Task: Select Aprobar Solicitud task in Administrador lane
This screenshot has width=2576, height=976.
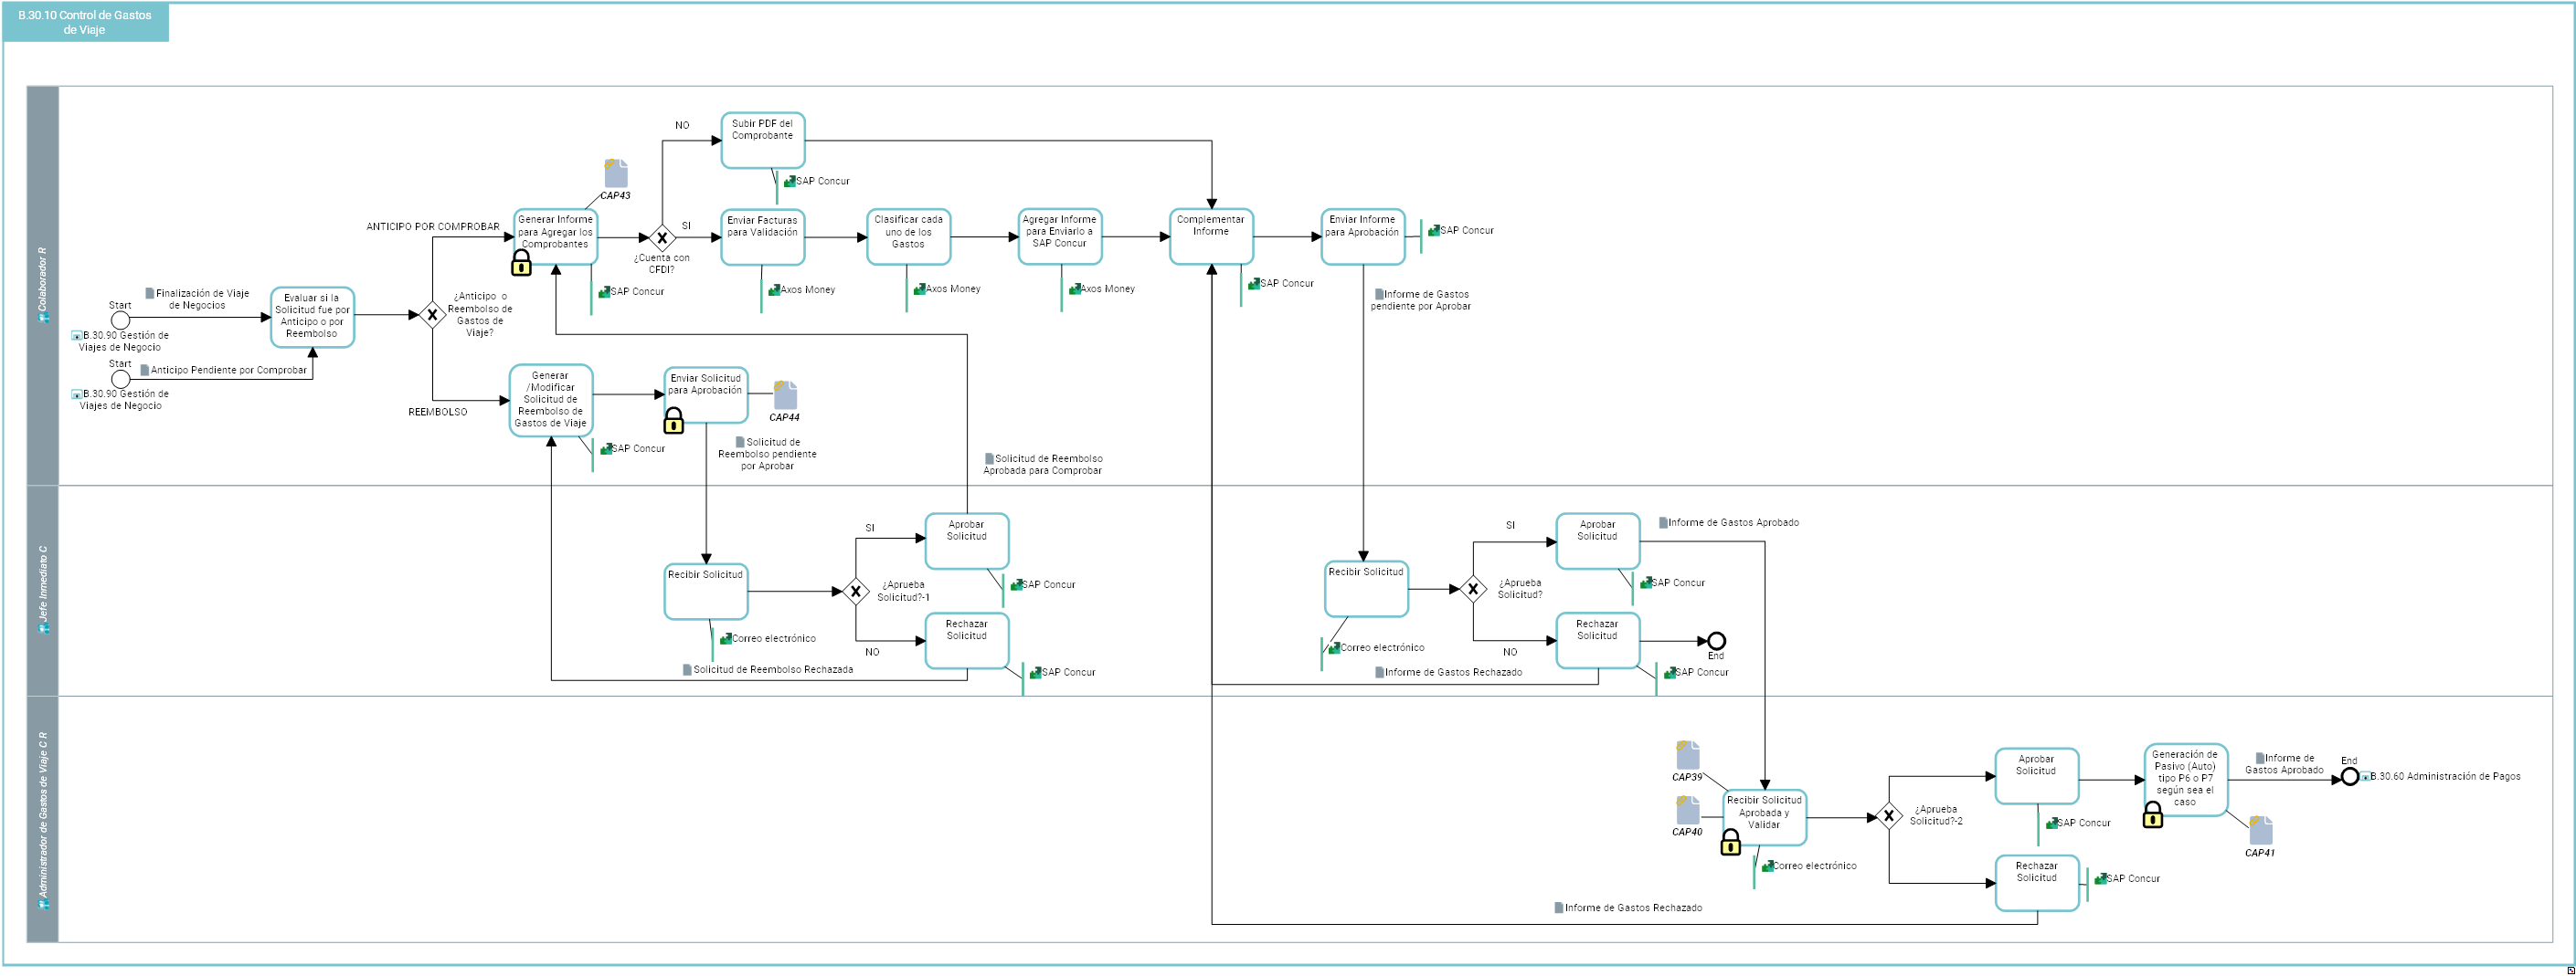Action: [x=2037, y=776]
